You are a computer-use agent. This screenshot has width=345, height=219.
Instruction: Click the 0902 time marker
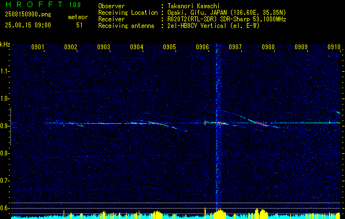coord(71,47)
